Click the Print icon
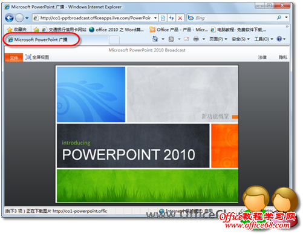Viewport: 303px width, 234px height. coord(196,39)
